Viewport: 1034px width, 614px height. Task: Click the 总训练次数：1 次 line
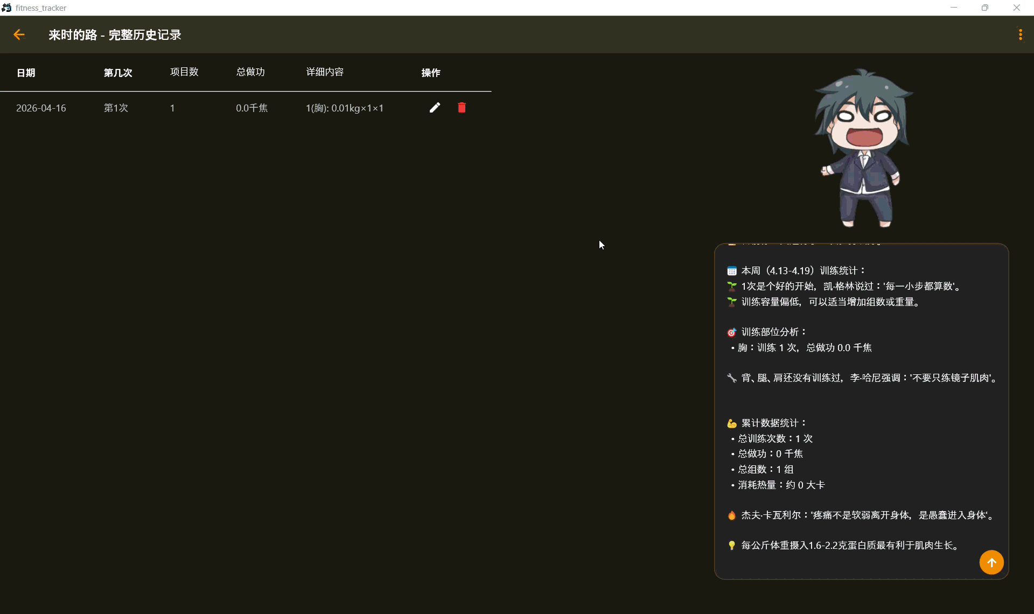coord(772,438)
